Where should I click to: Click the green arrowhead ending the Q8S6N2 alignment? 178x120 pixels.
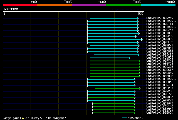[135, 104]
